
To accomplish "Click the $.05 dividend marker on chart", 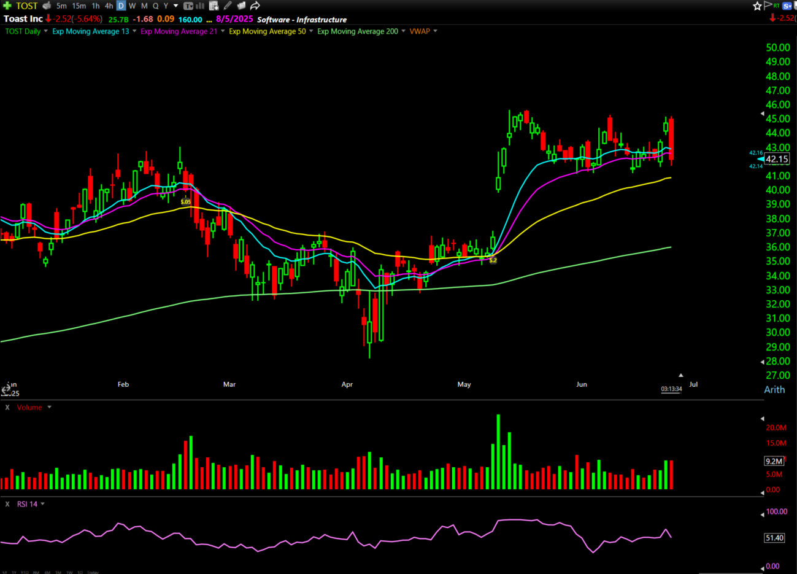I will coord(186,201).
